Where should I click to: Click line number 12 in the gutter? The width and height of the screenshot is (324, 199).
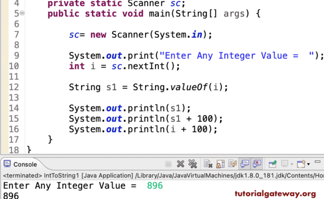[14, 87]
